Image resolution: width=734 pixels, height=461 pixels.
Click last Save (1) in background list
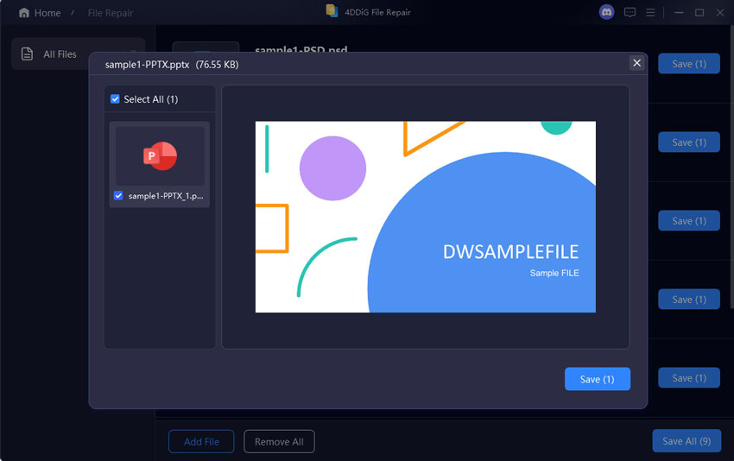click(689, 378)
